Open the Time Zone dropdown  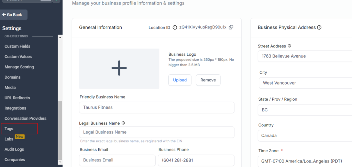coord(305,162)
